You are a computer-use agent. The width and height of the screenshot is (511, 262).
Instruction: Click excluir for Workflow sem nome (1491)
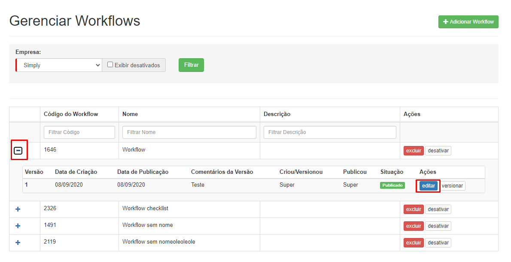pyautogui.click(x=414, y=226)
